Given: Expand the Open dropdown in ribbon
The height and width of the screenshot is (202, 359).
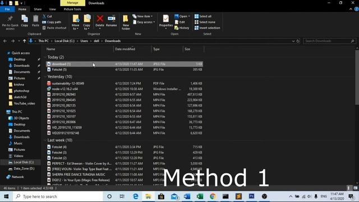Looking at the screenshot, I should 189,16.
